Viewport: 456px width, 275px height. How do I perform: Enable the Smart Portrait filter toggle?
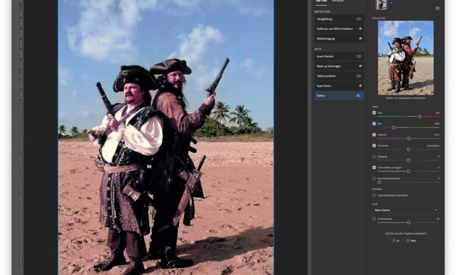tap(359, 56)
